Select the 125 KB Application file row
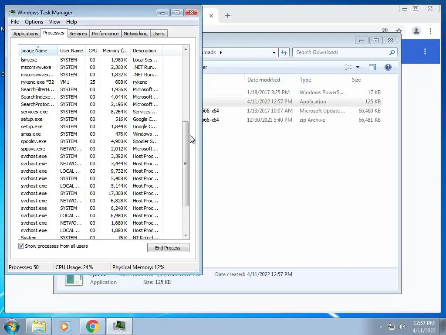Image resolution: width=446 pixels, height=335 pixels. coord(292,102)
